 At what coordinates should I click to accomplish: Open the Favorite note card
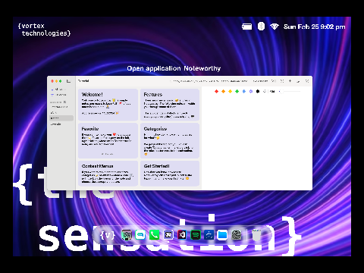(x=108, y=141)
